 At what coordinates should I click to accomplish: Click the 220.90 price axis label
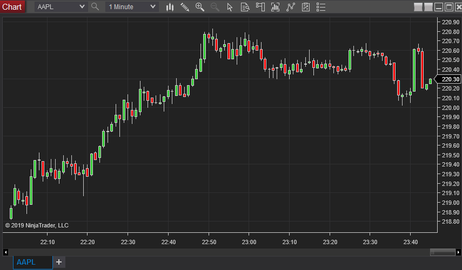pos(450,22)
